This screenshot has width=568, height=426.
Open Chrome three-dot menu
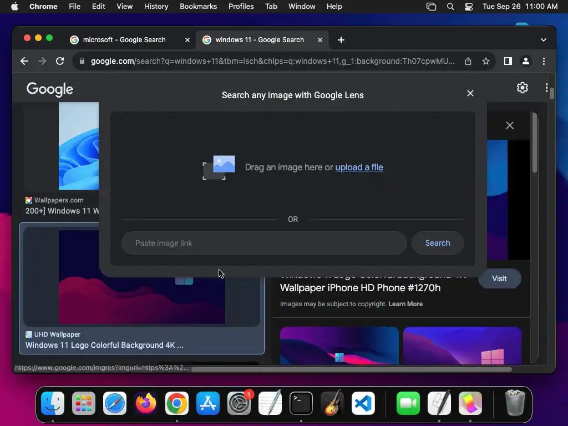[x=544, y=61]
